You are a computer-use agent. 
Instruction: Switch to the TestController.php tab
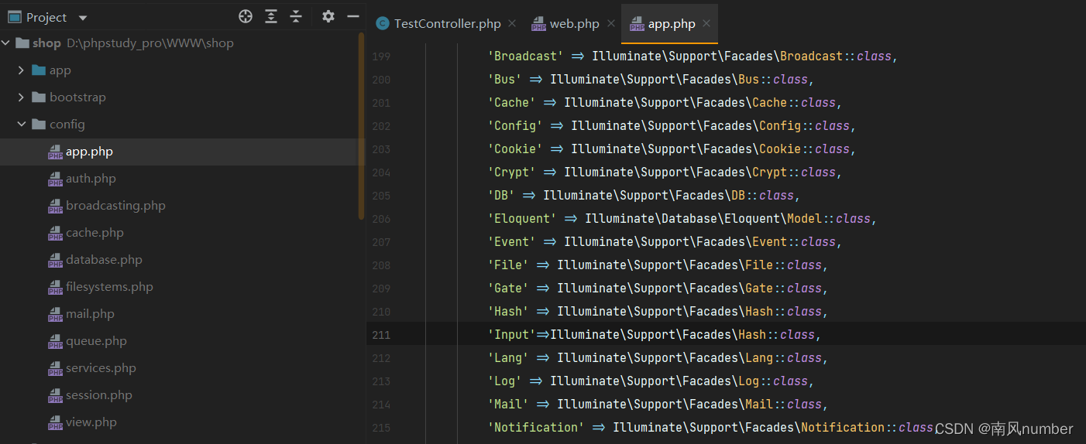[448, 24]
